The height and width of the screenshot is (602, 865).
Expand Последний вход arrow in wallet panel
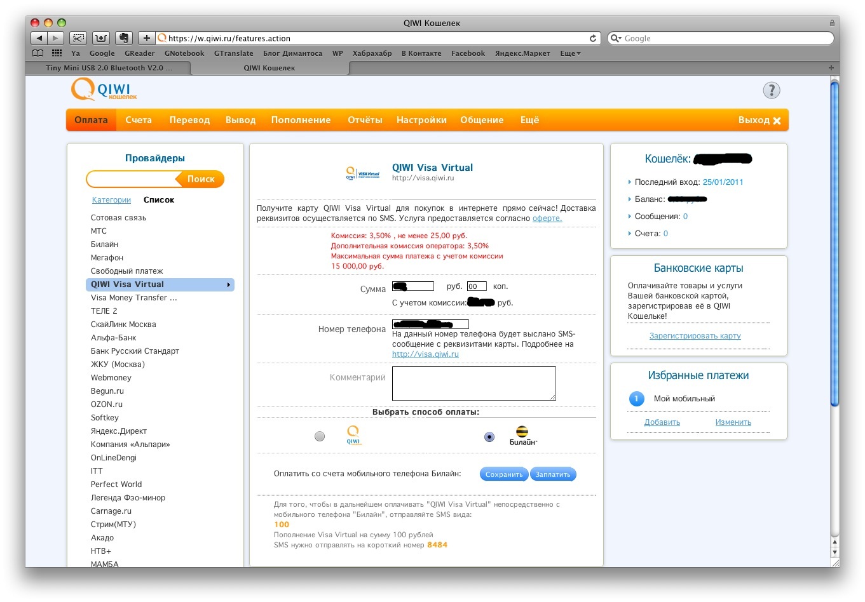click(x=630, y=182)
